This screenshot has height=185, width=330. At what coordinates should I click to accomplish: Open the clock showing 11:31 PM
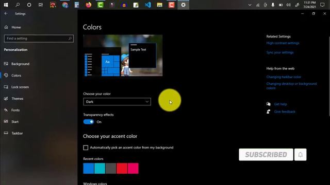click(x=309, y=5)
